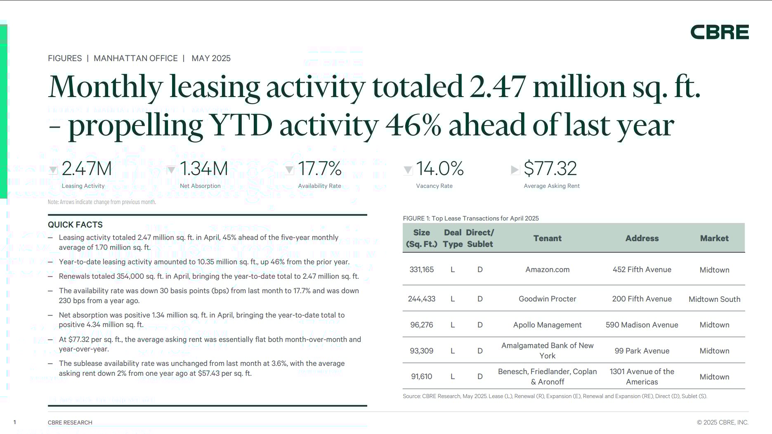Click the 'Tenant' column header
This screenshot has width=772, height=434.
click(x=548, y=238)
